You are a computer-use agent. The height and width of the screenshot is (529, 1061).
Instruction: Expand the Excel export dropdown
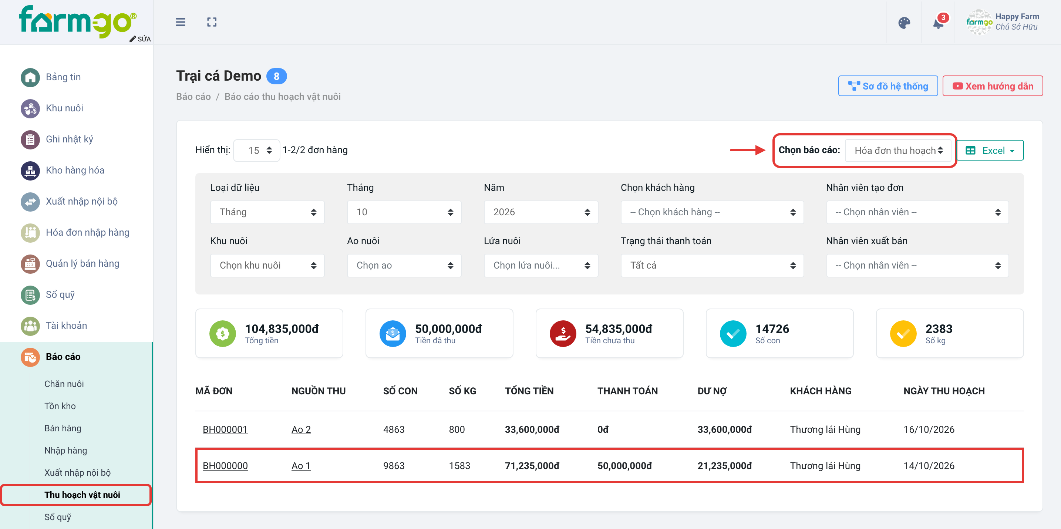990,151
